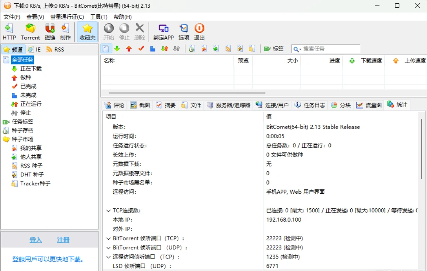Screen dimensions: 427x271
Task: Open the 截图 detail tab
Action: point(140,105)
